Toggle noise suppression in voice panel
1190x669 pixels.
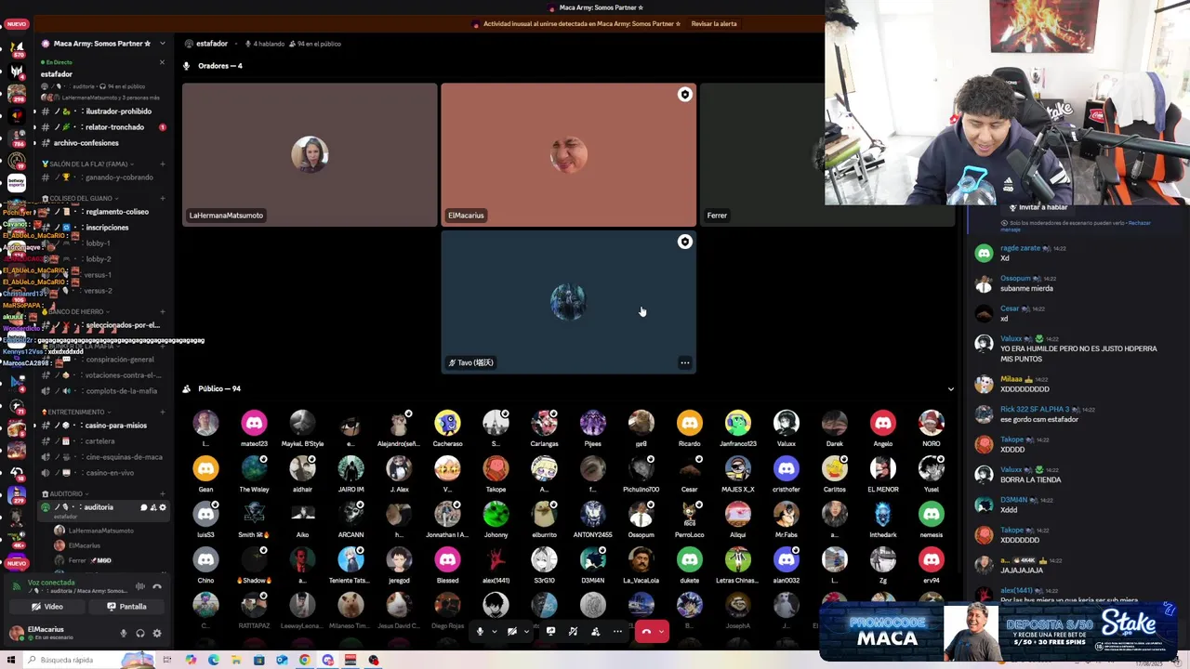(140, 586)
